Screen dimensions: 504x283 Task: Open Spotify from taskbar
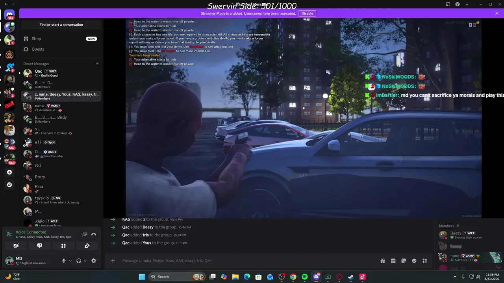pyautogui.click(x=305, y=277)
